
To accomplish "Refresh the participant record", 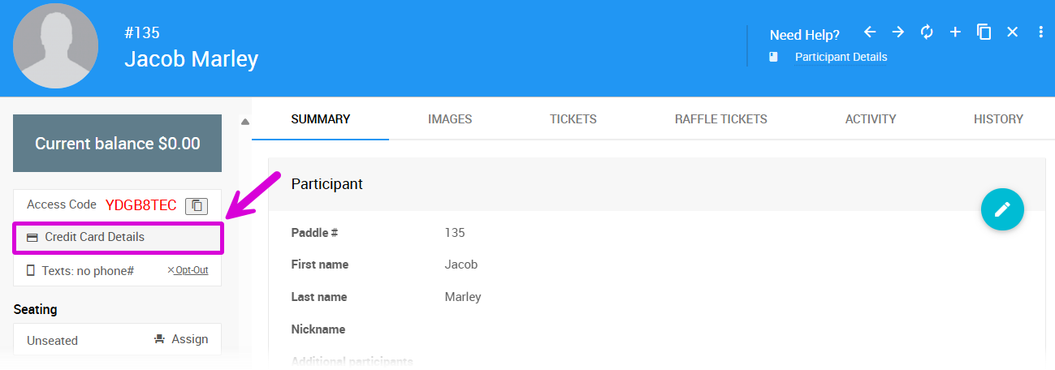I will tap(927, 32).
